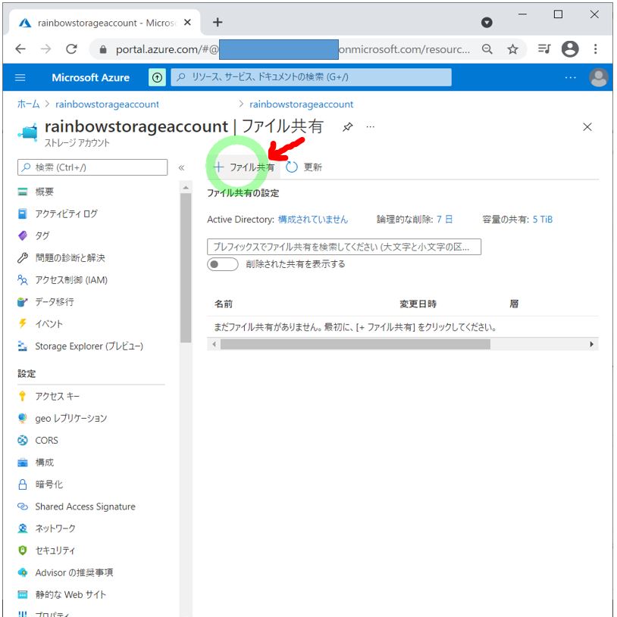
Task: Click the 静的な Web サイト icon
Action: pos(23,594)
